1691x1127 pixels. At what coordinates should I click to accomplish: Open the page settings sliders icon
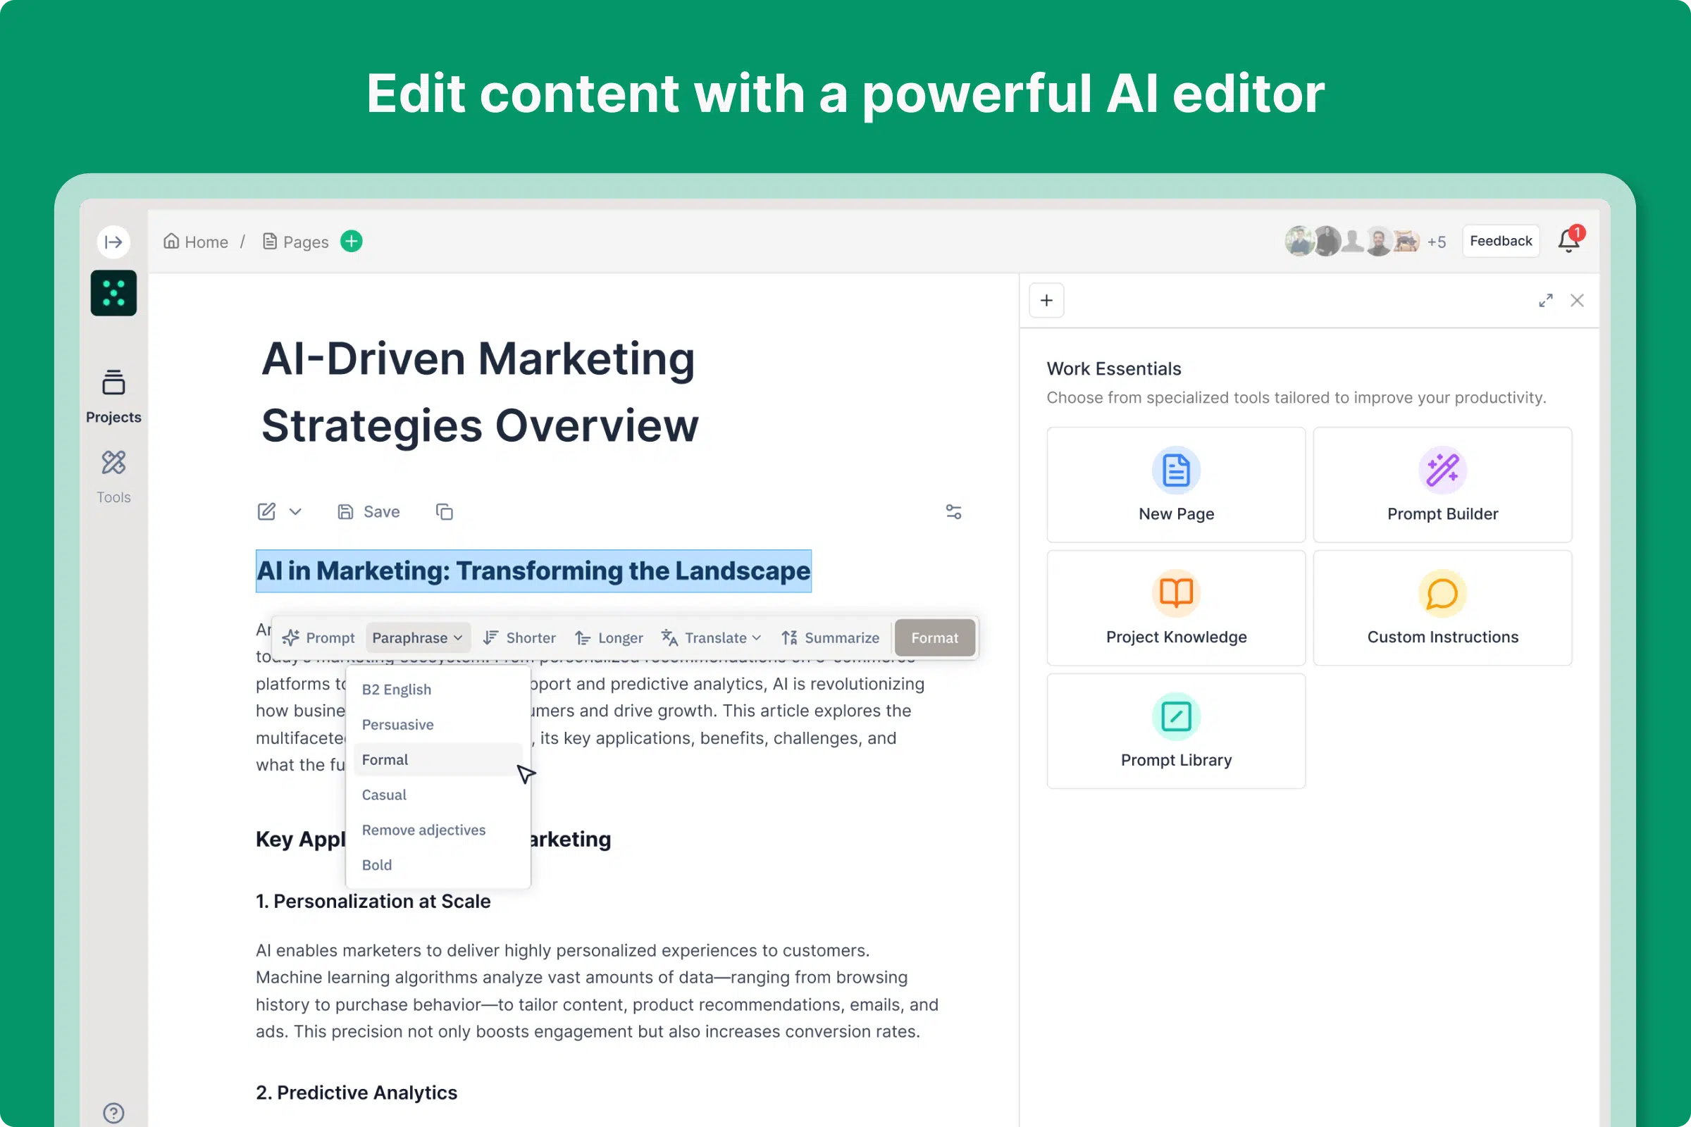click(953, 512)
